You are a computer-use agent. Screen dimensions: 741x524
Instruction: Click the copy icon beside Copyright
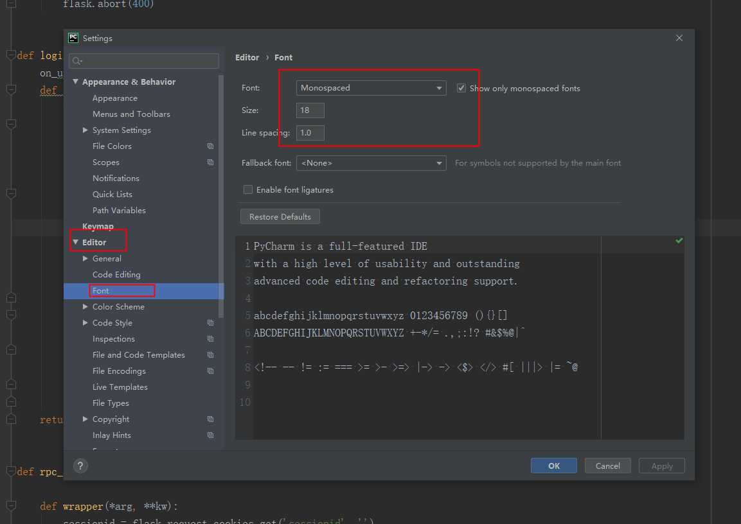point(210,419)
